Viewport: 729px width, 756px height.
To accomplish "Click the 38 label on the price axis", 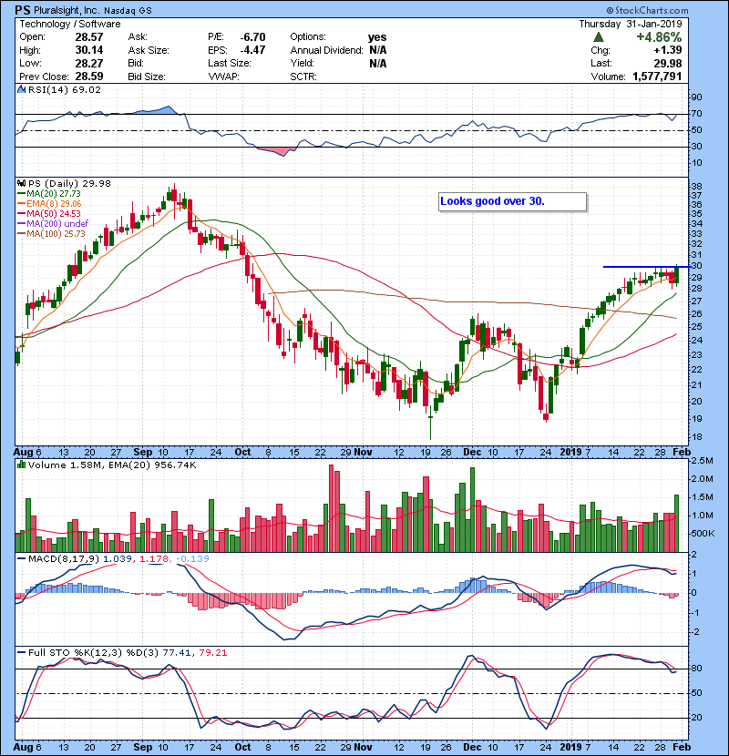I will click(x=696, y=187).
